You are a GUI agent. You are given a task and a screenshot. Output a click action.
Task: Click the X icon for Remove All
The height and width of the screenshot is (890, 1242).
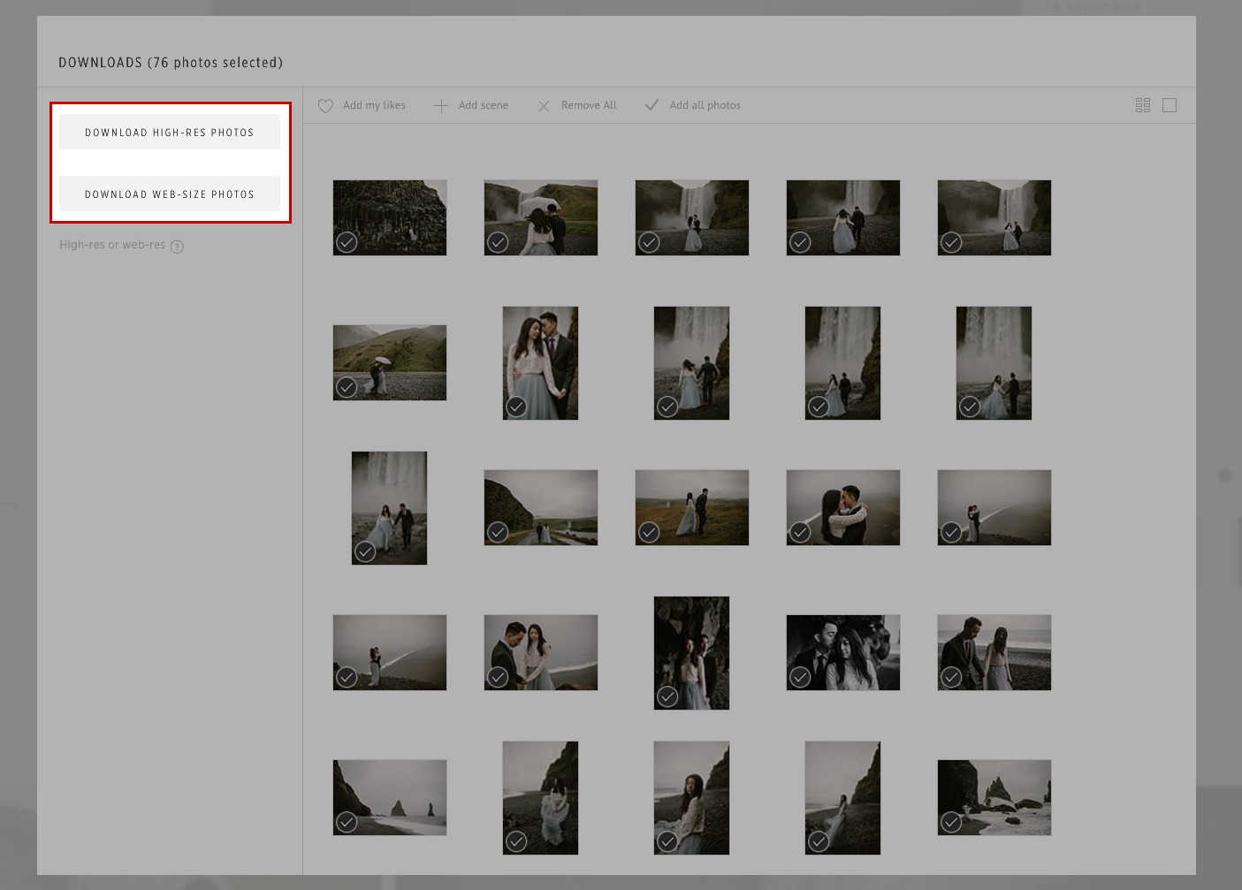pyautogui.click(x=544, y=106)
